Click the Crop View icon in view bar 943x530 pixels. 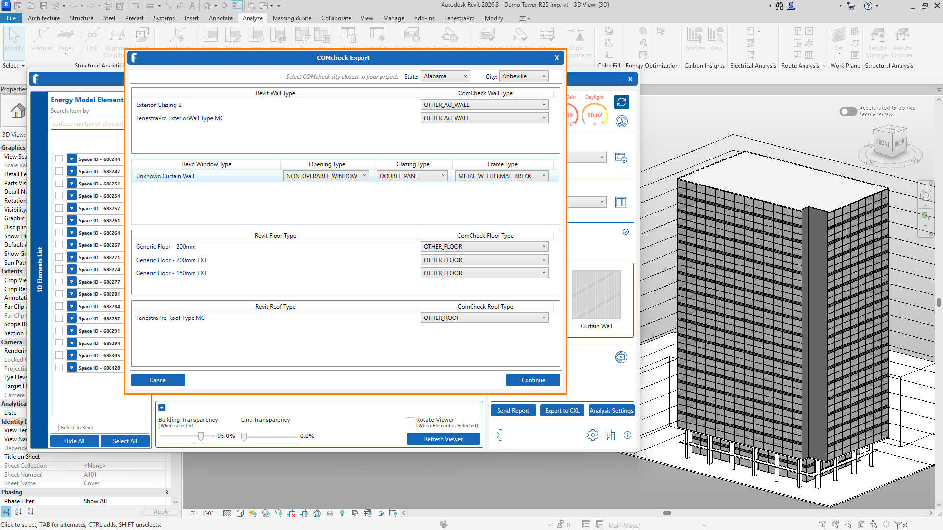pos(291,513)
